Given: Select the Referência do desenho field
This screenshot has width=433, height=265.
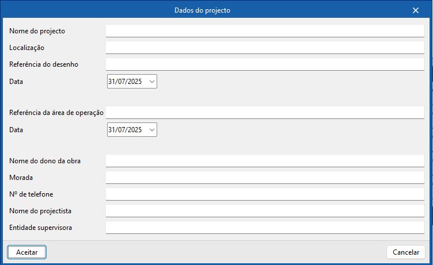Looking at the screenshot, I should [265, 64].
